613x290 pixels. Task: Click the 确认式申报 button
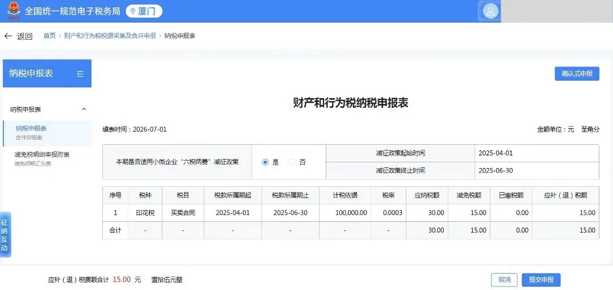577,73
